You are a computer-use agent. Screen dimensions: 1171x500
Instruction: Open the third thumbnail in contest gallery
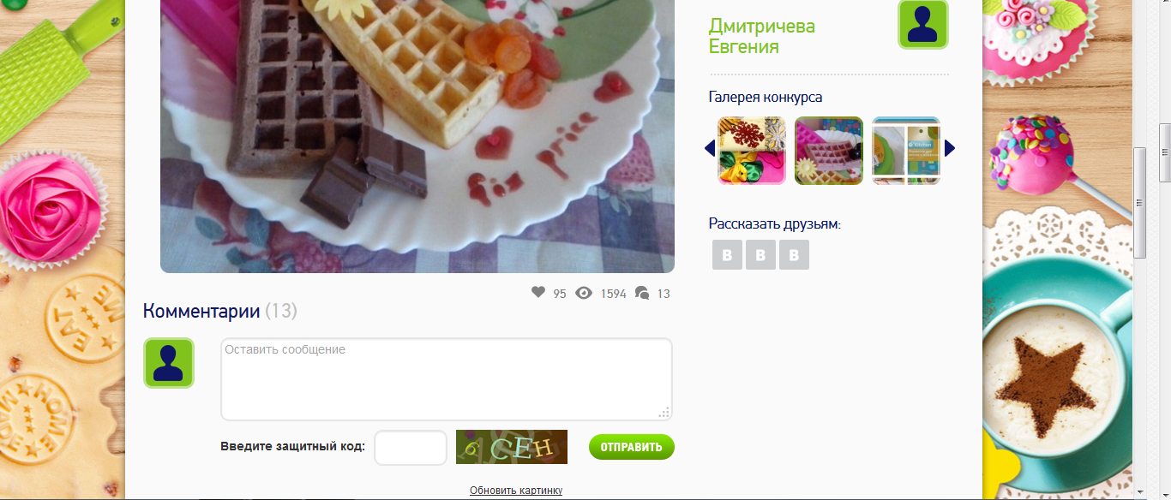tap(906, 151)
